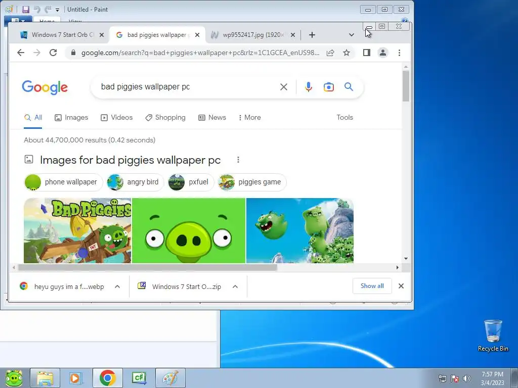Click the site padlock icon in address bar
The image size is (518, 388).
pyautogui.click(x=73, y=53)
